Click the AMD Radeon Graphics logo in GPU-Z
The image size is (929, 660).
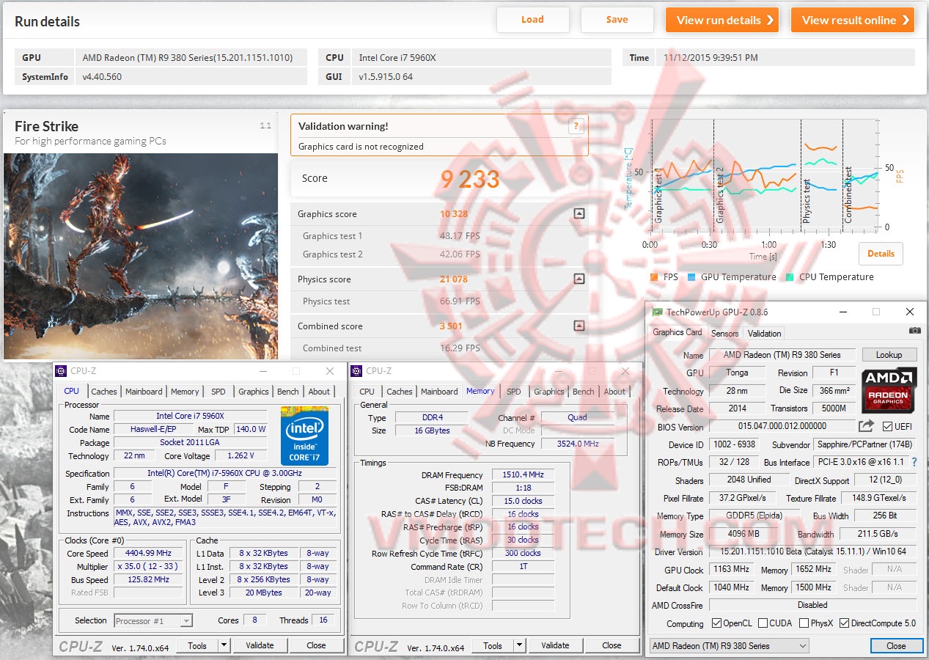[x=889, y=390]
